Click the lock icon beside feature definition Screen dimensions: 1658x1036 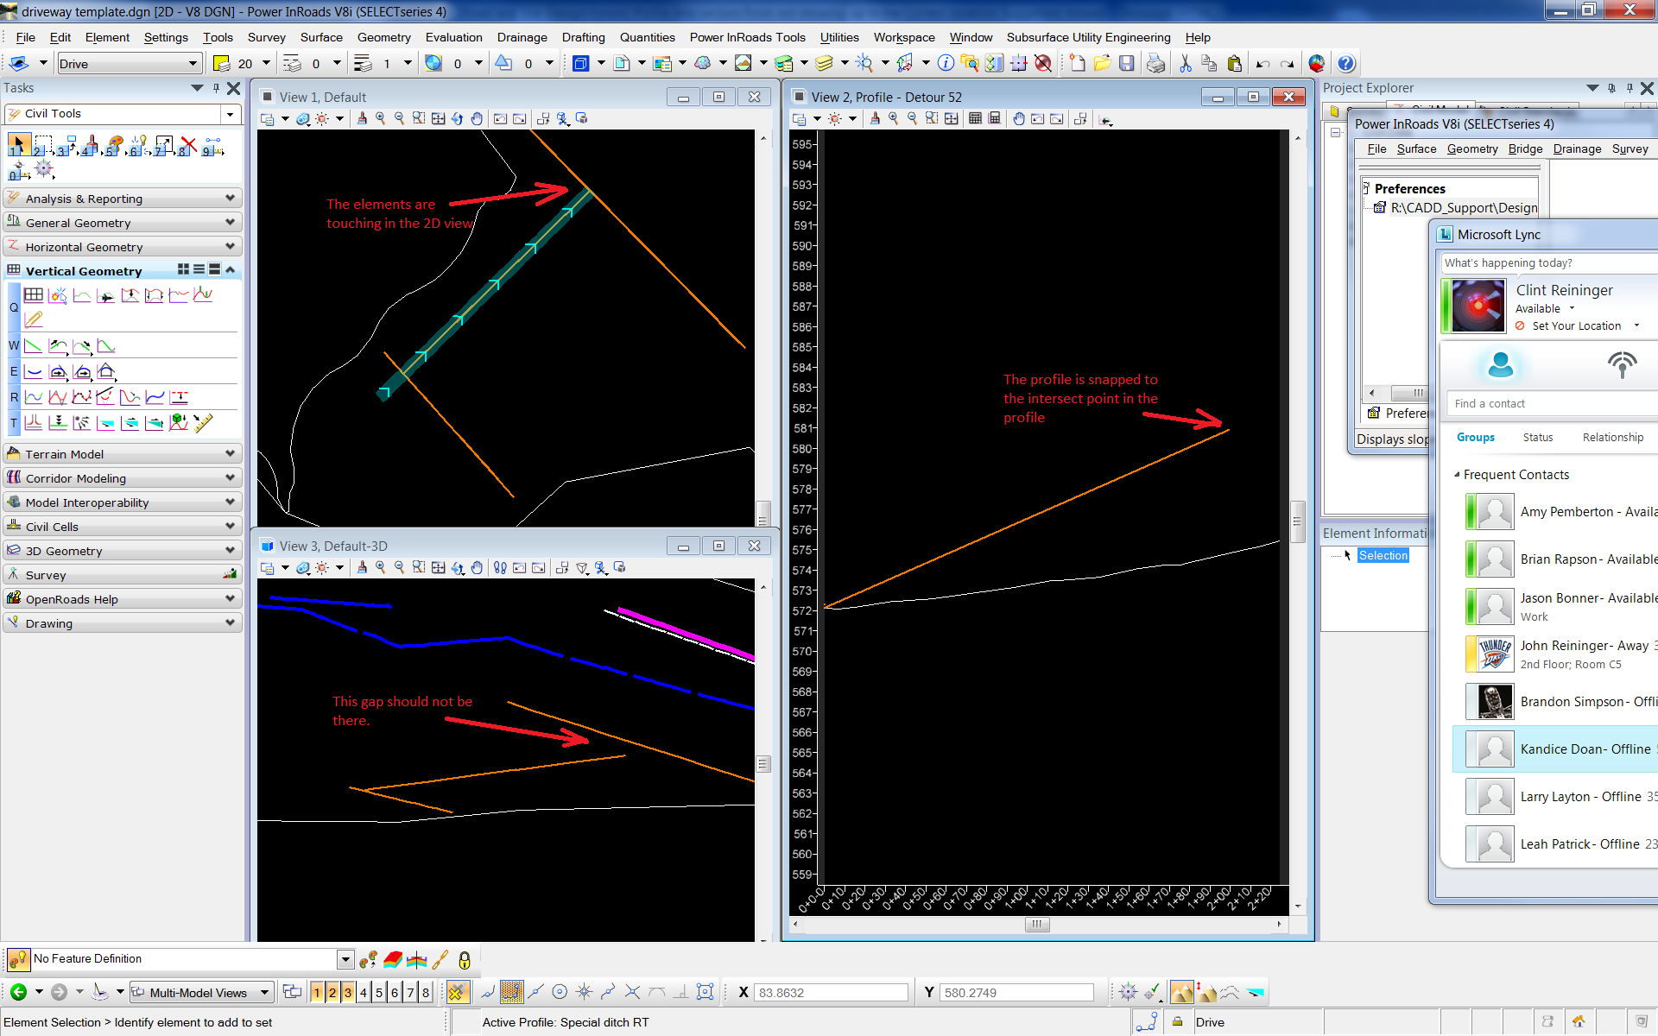tap(465, 960)
